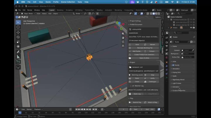Open the viewport Add menu
Screen dimensions: 211x118
pos(50,14)
